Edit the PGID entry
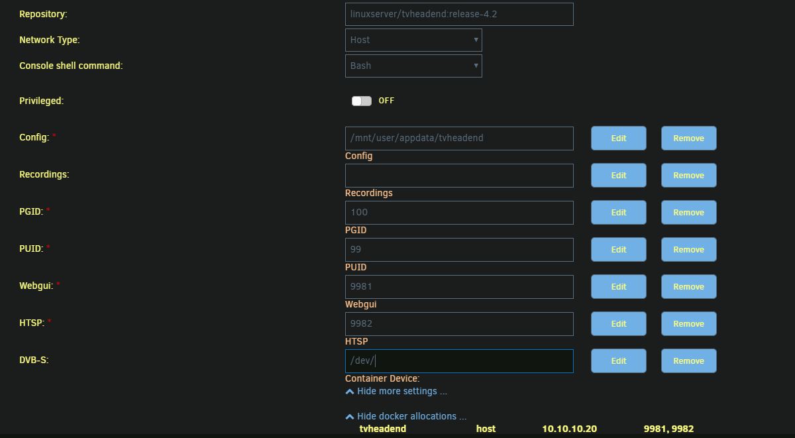 click(x=619, y=212)
